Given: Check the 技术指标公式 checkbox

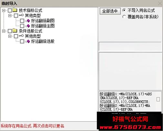Looking at the screenshot, I should tap(10, 10).
